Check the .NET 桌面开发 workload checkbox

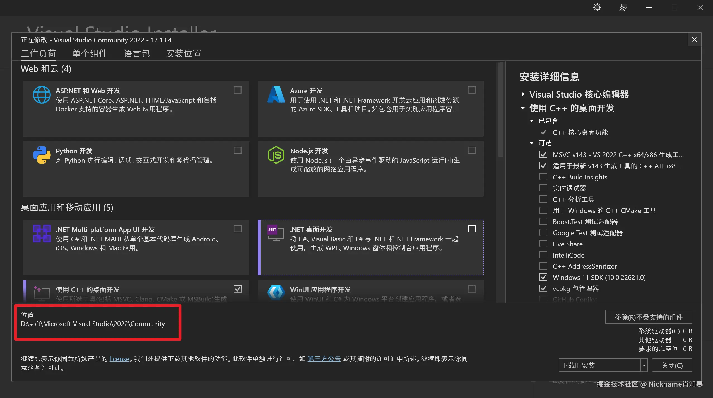tap(472, 229)
